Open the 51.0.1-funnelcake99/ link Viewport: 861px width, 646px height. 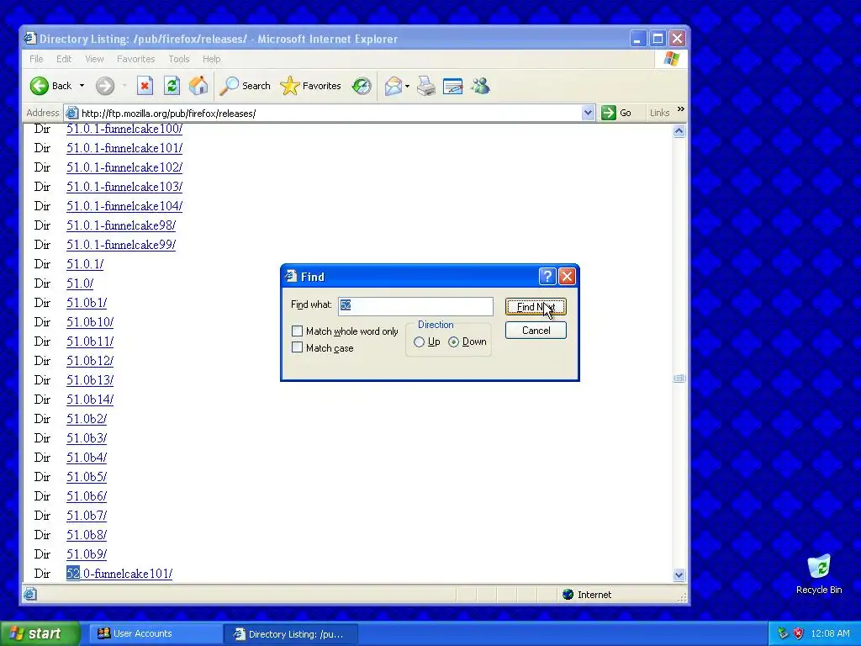pyautogui.click(x=121, y=245)
